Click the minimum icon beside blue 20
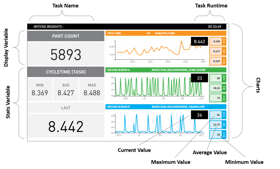 224,135
